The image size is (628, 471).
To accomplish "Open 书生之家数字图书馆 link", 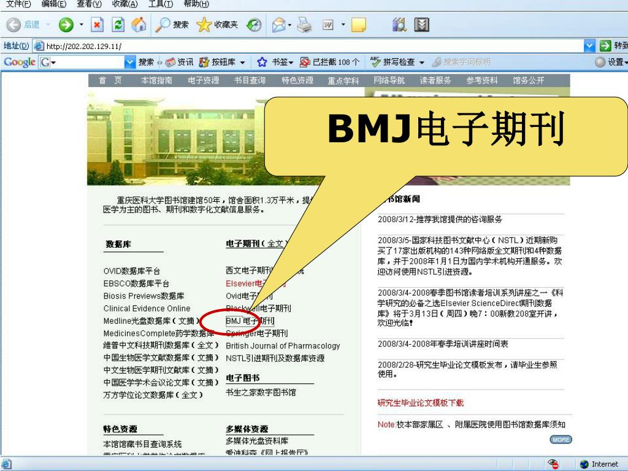I will [261, 392].
